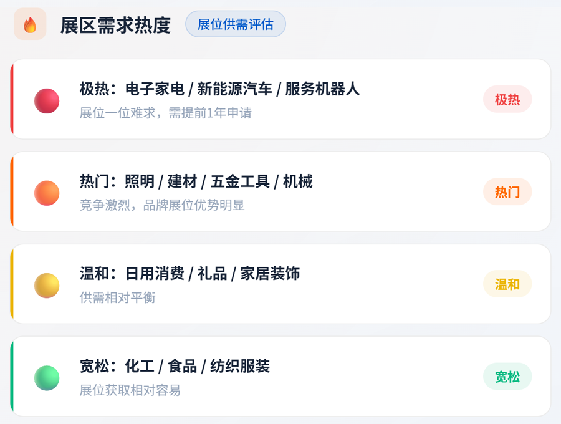Click the subtitle 供需相对平衡
561x424 pixels.
point(117,297)
